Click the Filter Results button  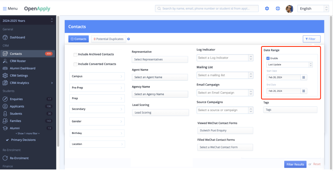[x=295, y=164]
